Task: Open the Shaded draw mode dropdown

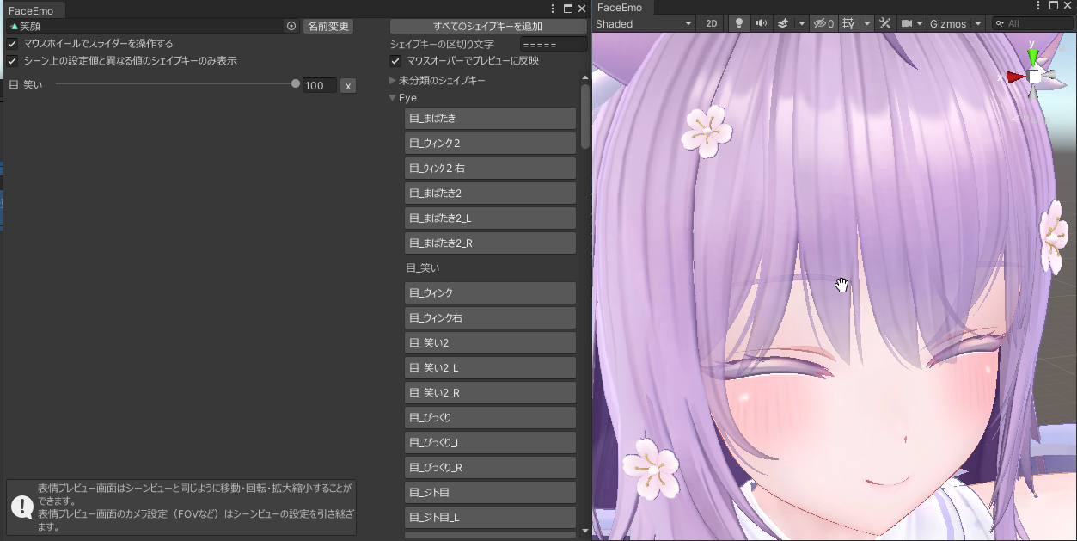Action: coord(644,24)
